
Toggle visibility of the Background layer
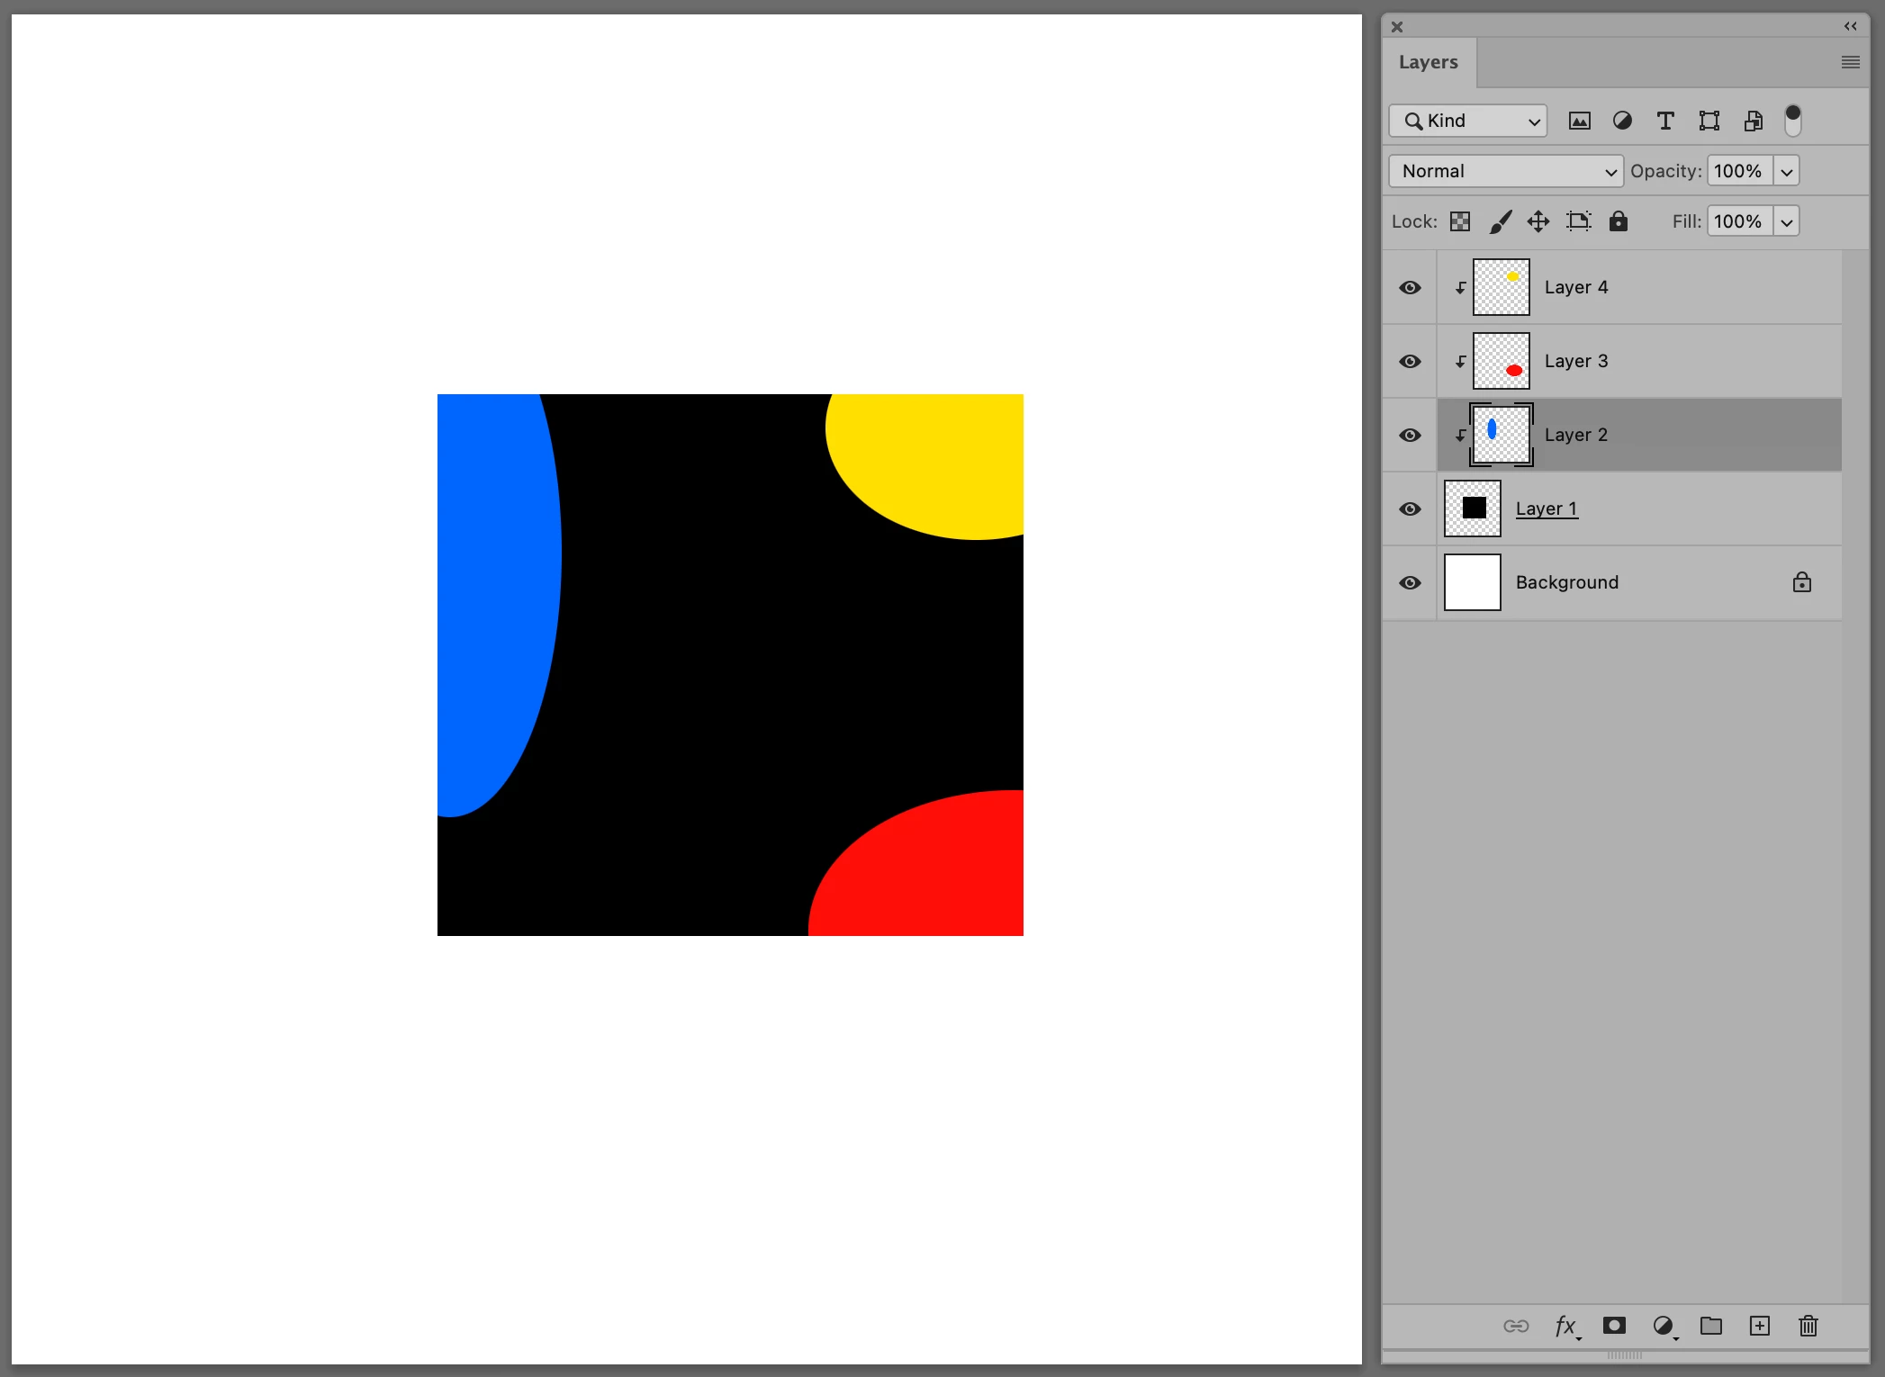tap(1410, 583)
